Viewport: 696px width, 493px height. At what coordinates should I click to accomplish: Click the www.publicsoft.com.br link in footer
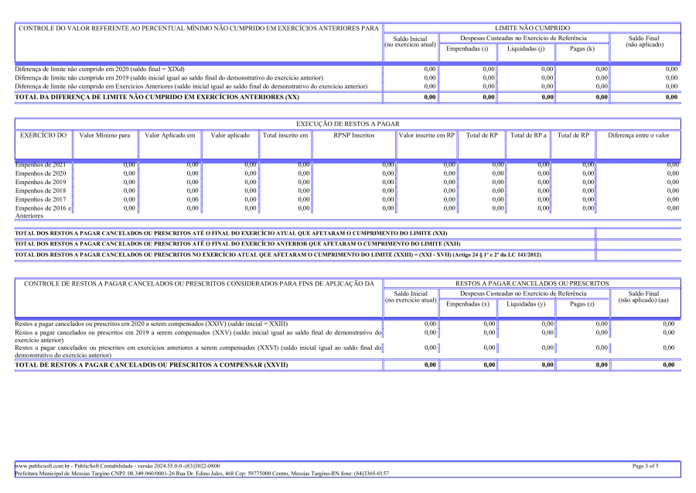(x=43, y=466)
